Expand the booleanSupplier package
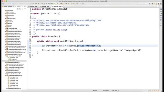The image size is (164, 92). (x=5, y=14)
